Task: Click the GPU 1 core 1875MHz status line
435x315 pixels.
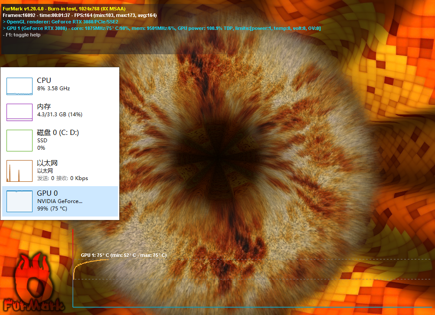Action: 162,28
